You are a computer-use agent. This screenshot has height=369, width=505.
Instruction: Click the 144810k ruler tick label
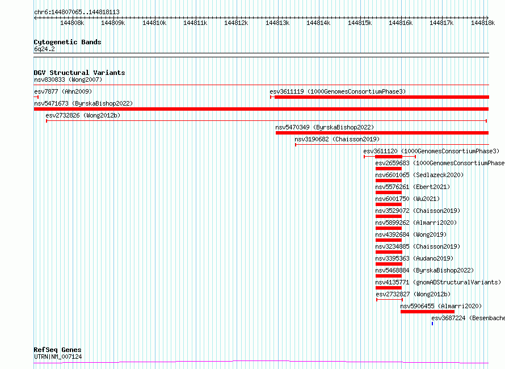[154, 23]
